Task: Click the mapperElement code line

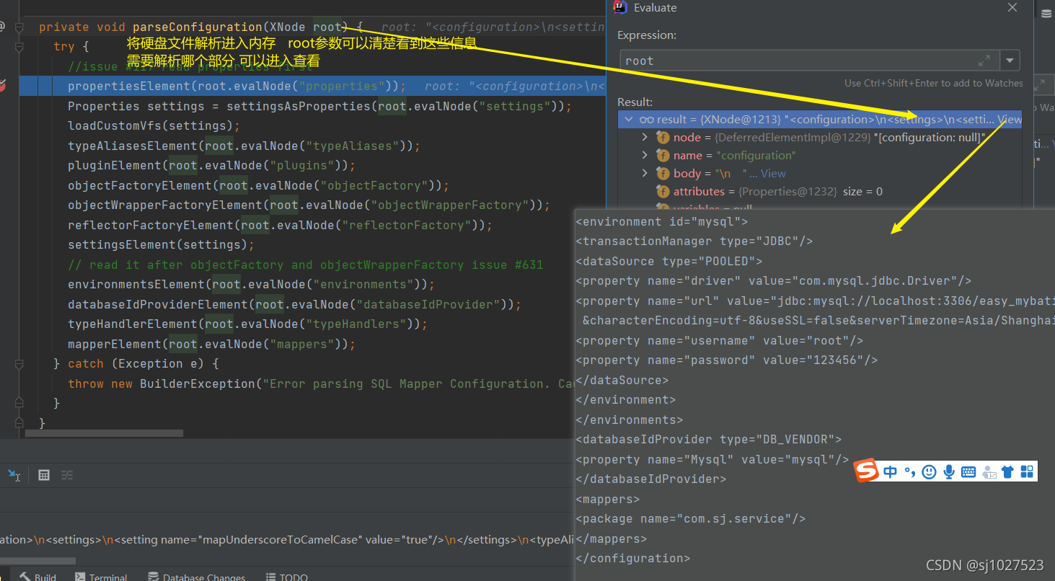Action: pos(211,344)
